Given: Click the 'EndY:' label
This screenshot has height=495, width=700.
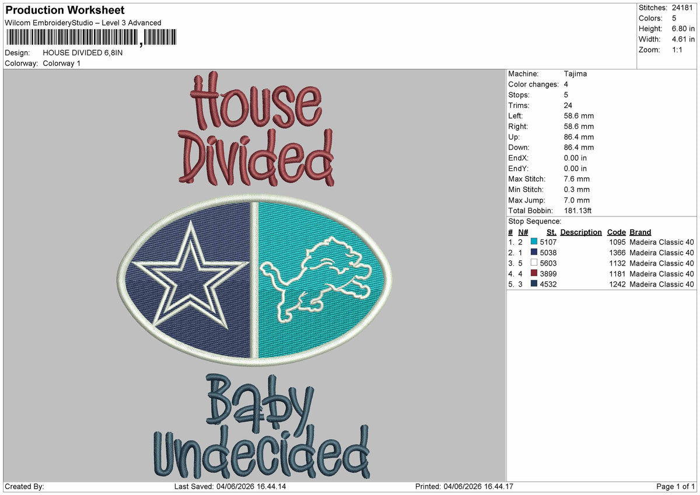Looking at the screenshot, I should tap(519, 169).
